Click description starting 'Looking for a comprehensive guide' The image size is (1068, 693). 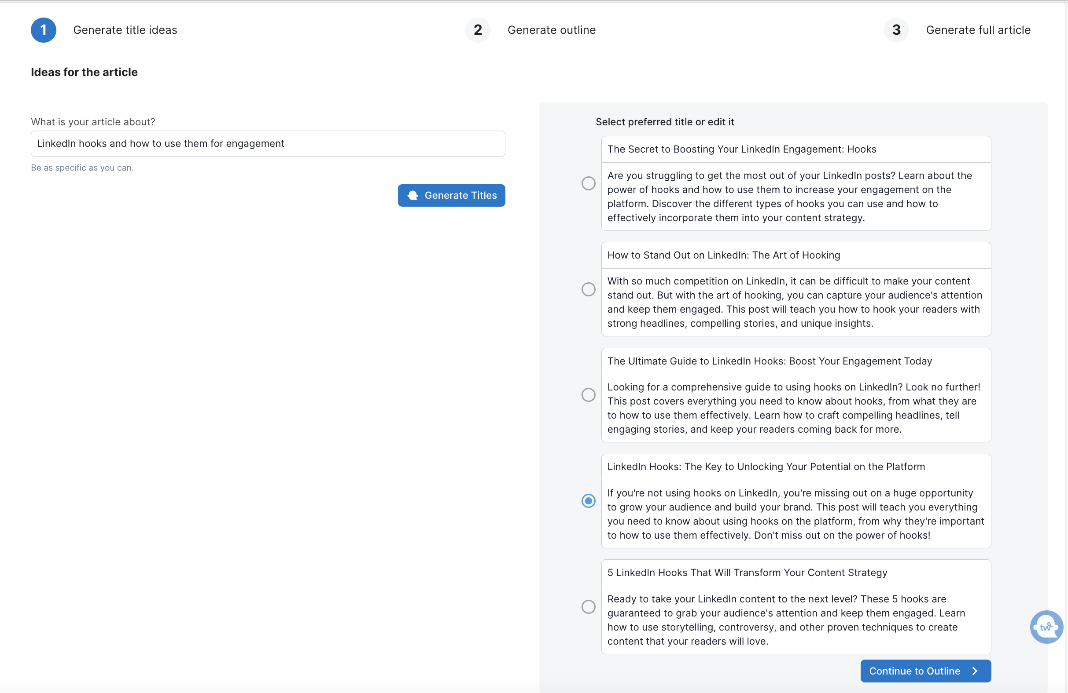tap(796, 408)
